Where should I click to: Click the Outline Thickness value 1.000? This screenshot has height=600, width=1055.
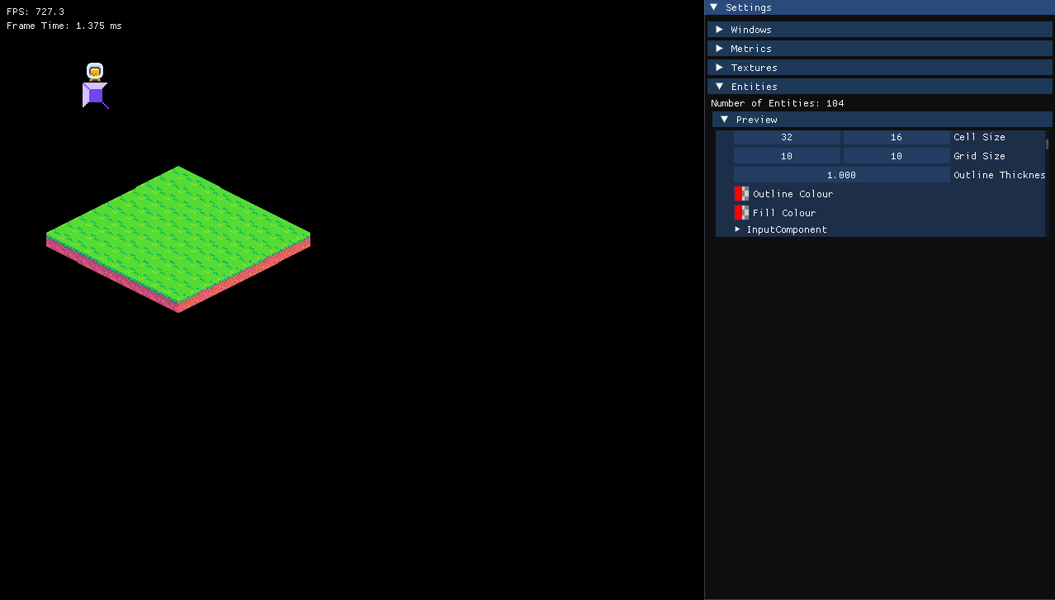[x=841, y=175]
